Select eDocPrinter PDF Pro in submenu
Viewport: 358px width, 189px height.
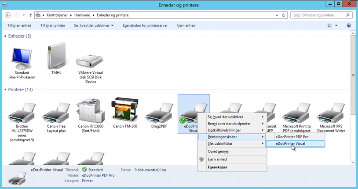point(295,137)
